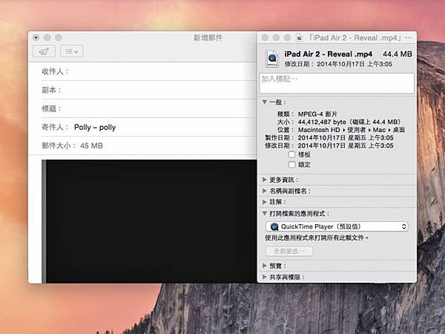This screenshot has height=334, width=445.
Task: Click the 標題 subject field
Action: (x=149, y=108)
